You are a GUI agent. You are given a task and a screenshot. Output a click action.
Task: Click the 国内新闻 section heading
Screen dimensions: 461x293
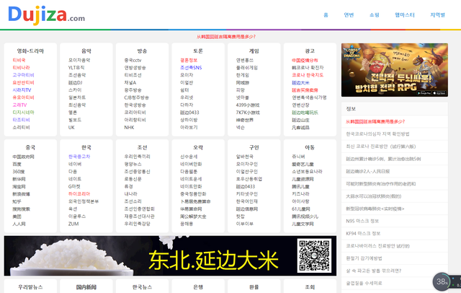pos(86,287)
